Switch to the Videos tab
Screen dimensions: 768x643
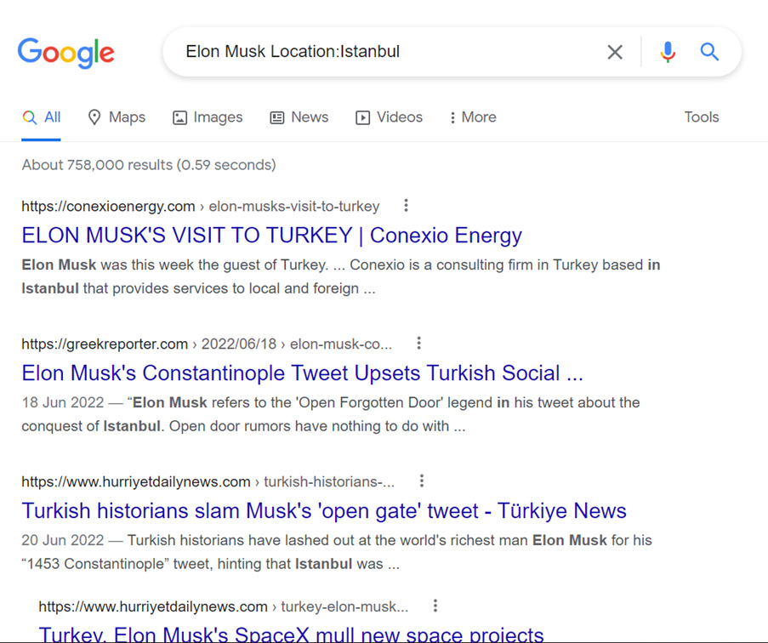coord(389,117)
